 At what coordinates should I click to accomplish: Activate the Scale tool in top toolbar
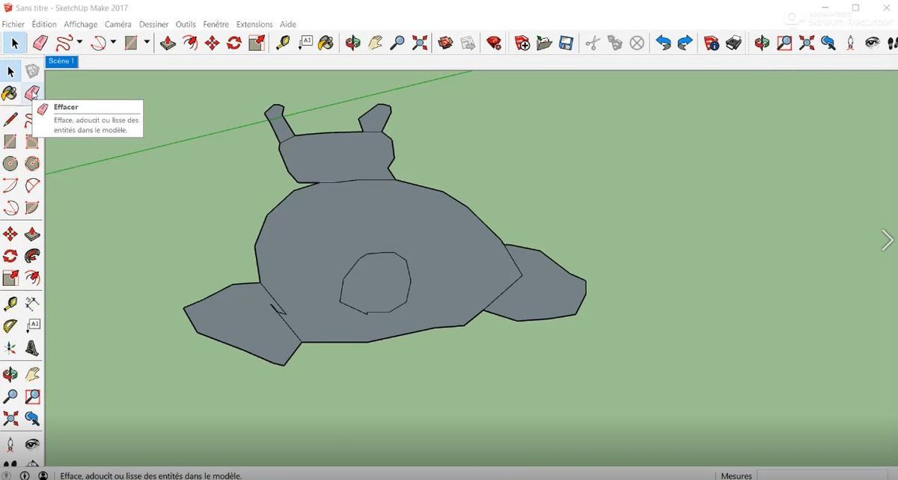257,43
